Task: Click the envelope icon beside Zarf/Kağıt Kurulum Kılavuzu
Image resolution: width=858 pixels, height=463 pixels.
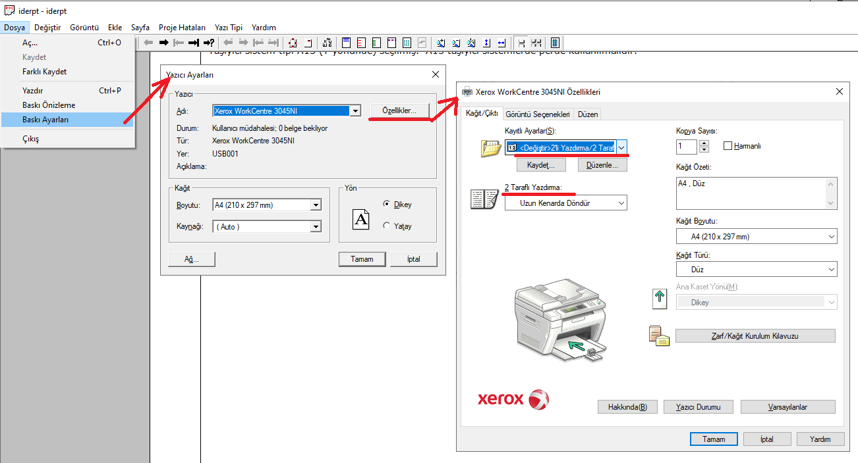Action: [660, 335]
